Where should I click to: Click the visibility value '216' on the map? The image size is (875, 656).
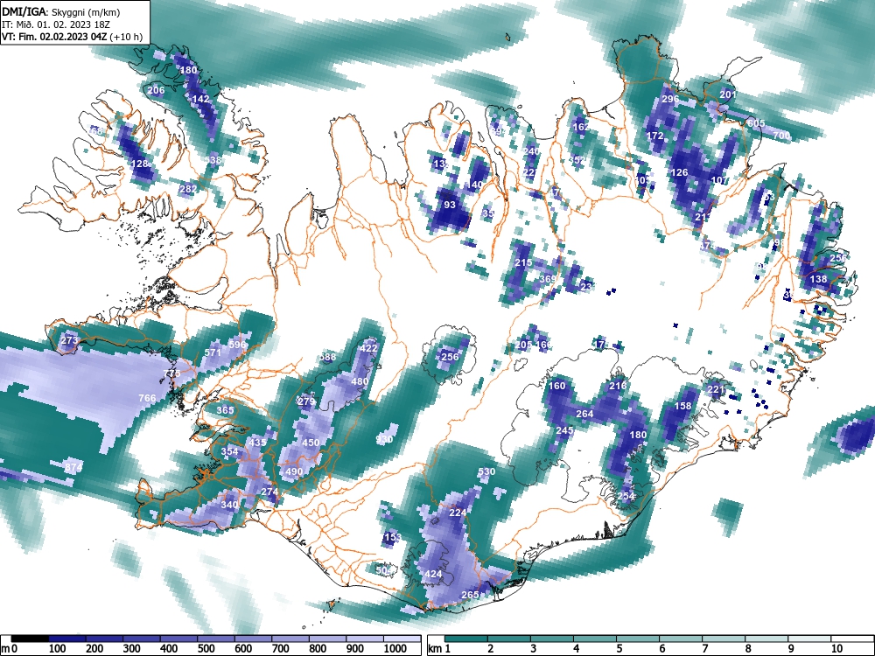pos(618,386)
